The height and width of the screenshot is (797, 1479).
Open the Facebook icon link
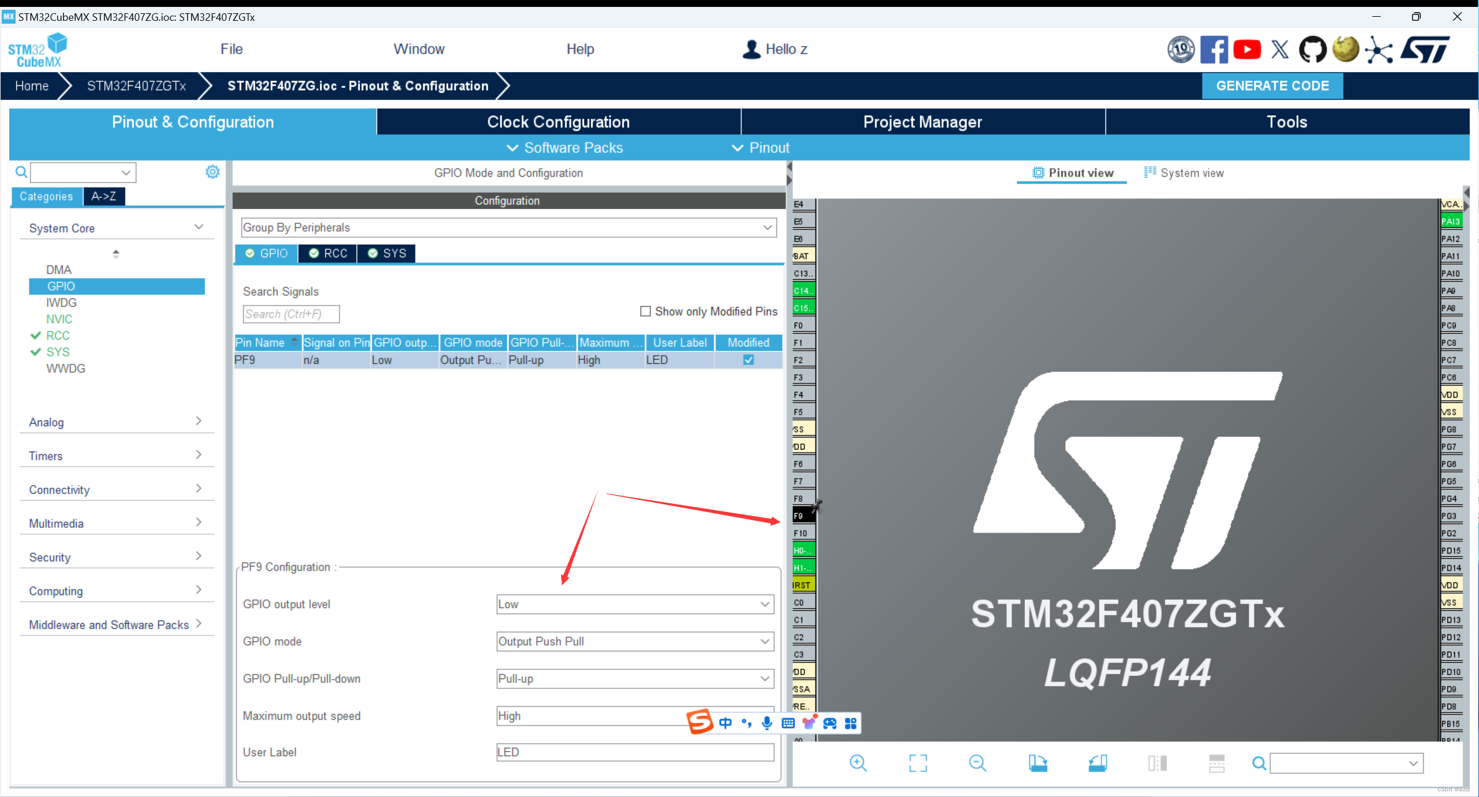pos(1214,50)
